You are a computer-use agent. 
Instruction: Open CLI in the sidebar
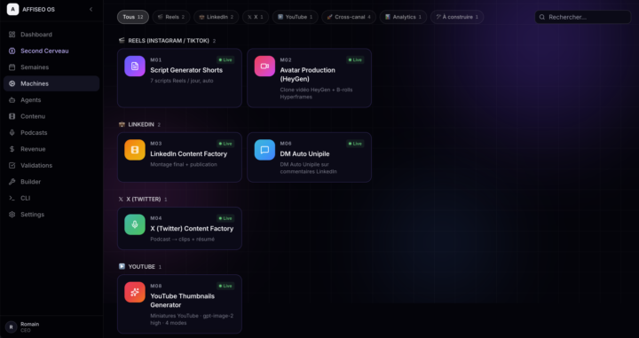click(51, 198)
